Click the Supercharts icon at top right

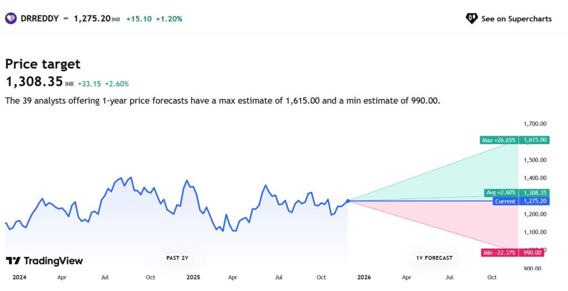tap(471, 18)
